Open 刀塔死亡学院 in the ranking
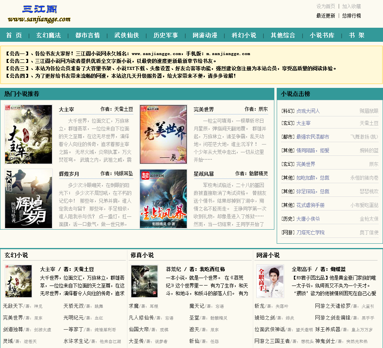The image size is (383, 348). [310, 232]
